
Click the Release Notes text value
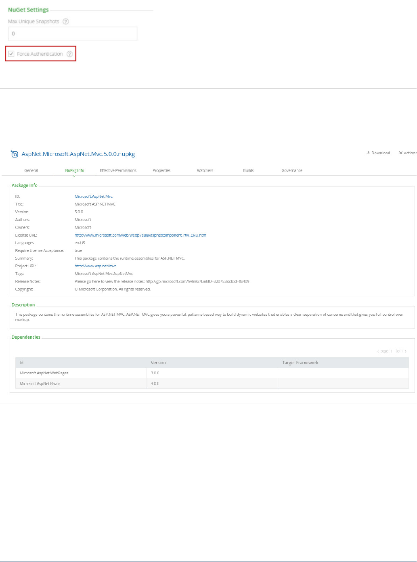(162, 281)
